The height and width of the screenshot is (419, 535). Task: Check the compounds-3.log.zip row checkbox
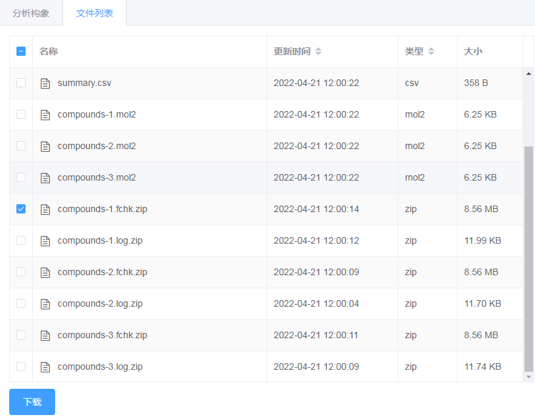pos(21,366)
